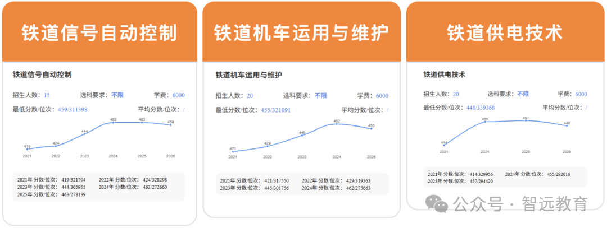Click the orange 铁道机车运用与维护 header banner
The height and width of the screenshot is (228, 607).
(302, 31)
